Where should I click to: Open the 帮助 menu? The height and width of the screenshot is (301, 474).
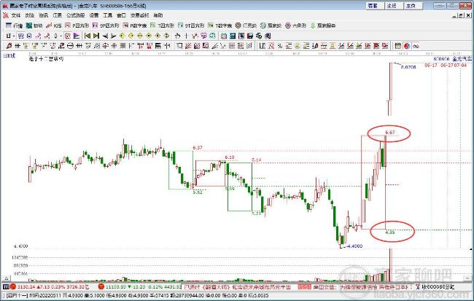coord(158,15)
